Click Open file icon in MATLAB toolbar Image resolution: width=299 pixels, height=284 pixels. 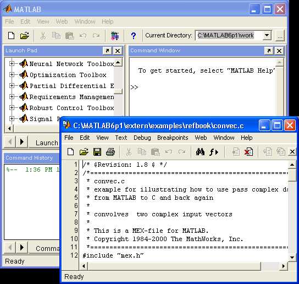25,36
